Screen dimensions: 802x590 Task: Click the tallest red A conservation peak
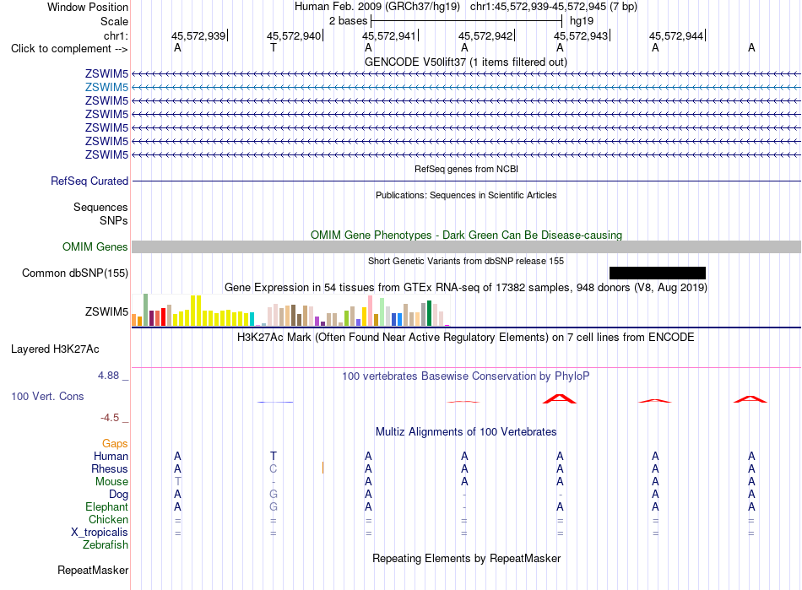[x=560, y=398]
